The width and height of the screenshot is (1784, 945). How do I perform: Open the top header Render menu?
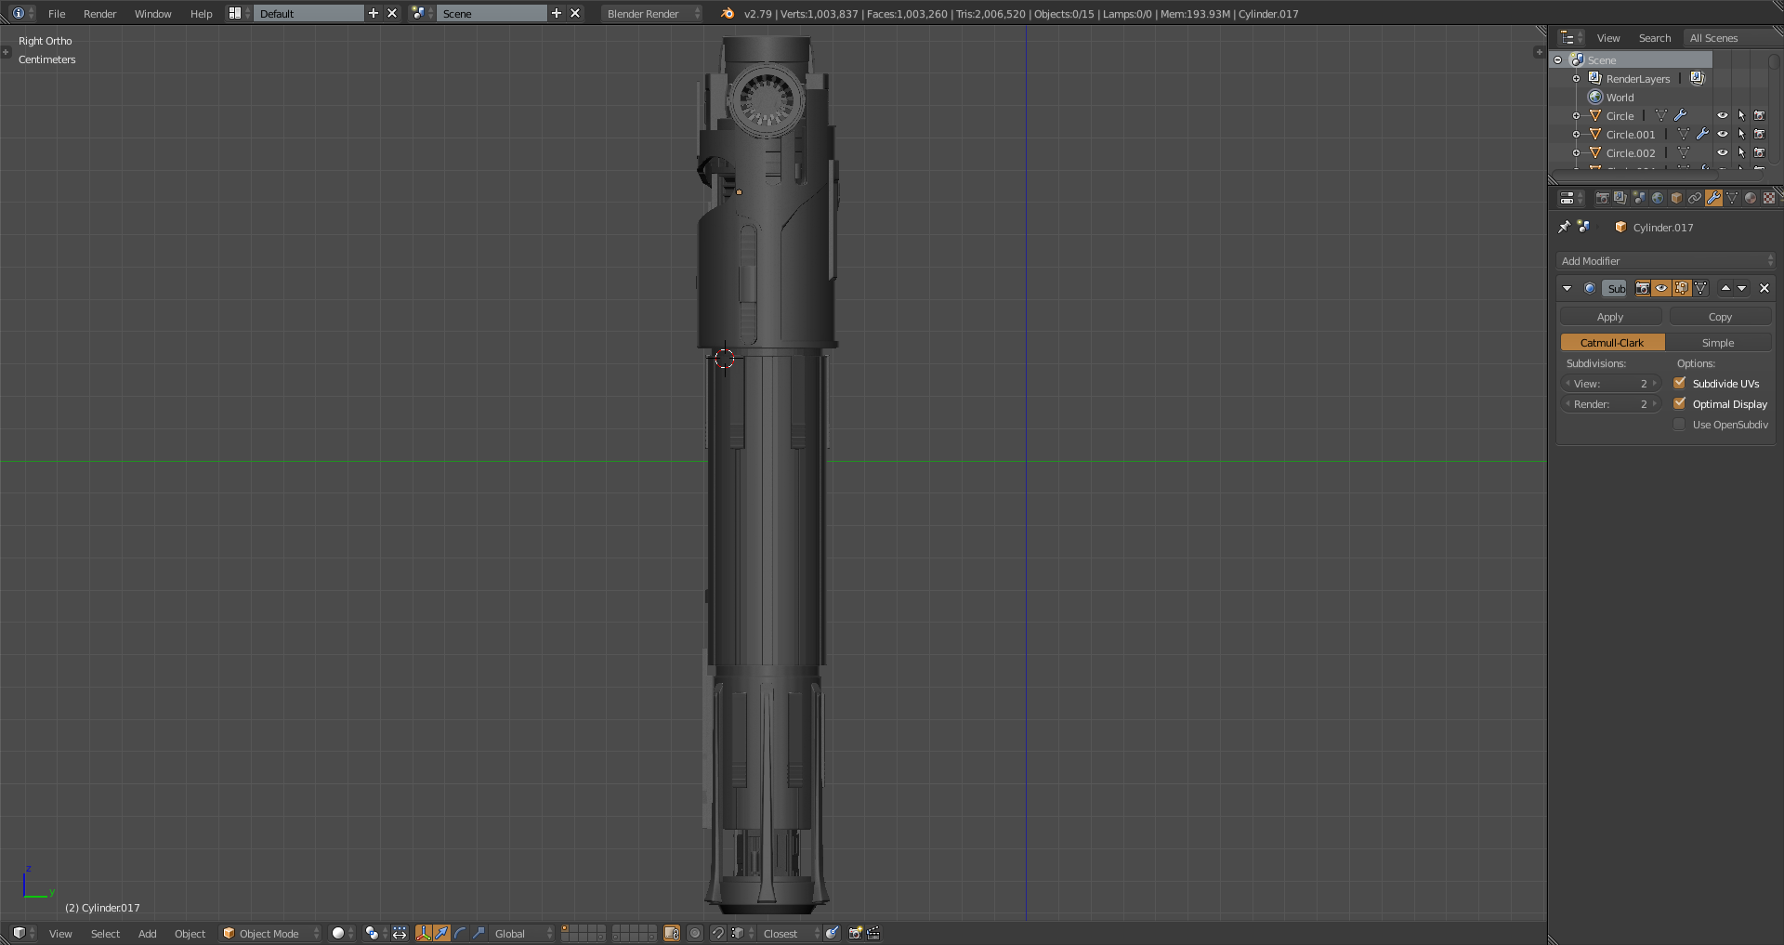[99, 13]
